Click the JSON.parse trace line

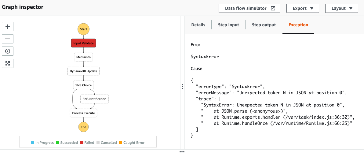(245, 111)
